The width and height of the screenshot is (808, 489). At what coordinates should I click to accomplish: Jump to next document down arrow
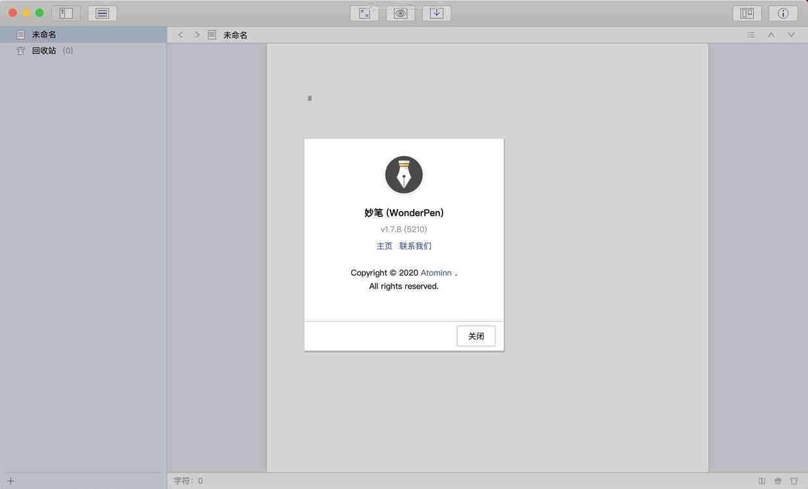[x=791, y=35]
